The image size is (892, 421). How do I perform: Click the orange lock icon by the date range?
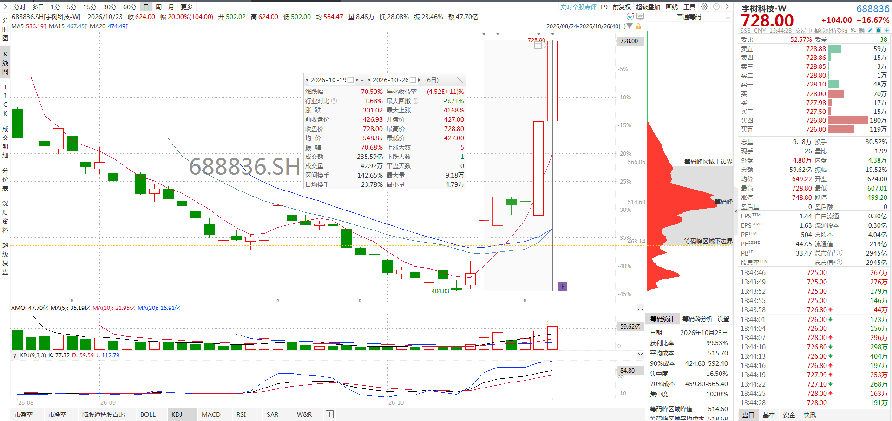coord(638,26)
